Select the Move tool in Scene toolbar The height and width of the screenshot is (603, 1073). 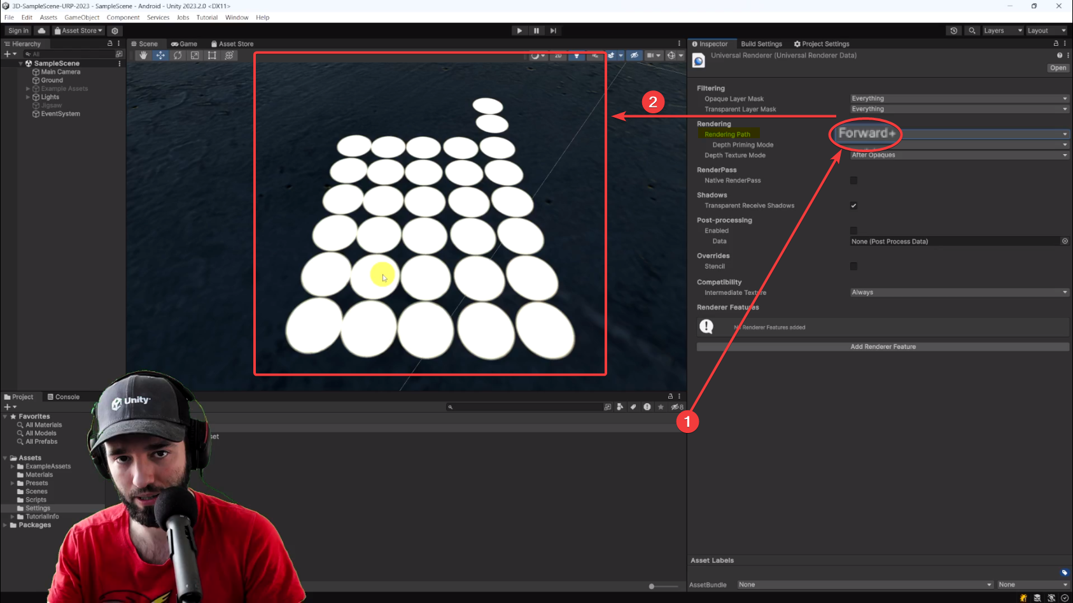160,55
